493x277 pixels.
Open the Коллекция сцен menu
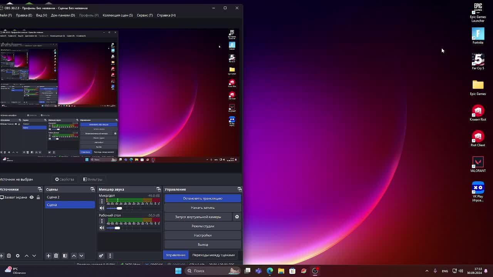[x=117, y=15]
